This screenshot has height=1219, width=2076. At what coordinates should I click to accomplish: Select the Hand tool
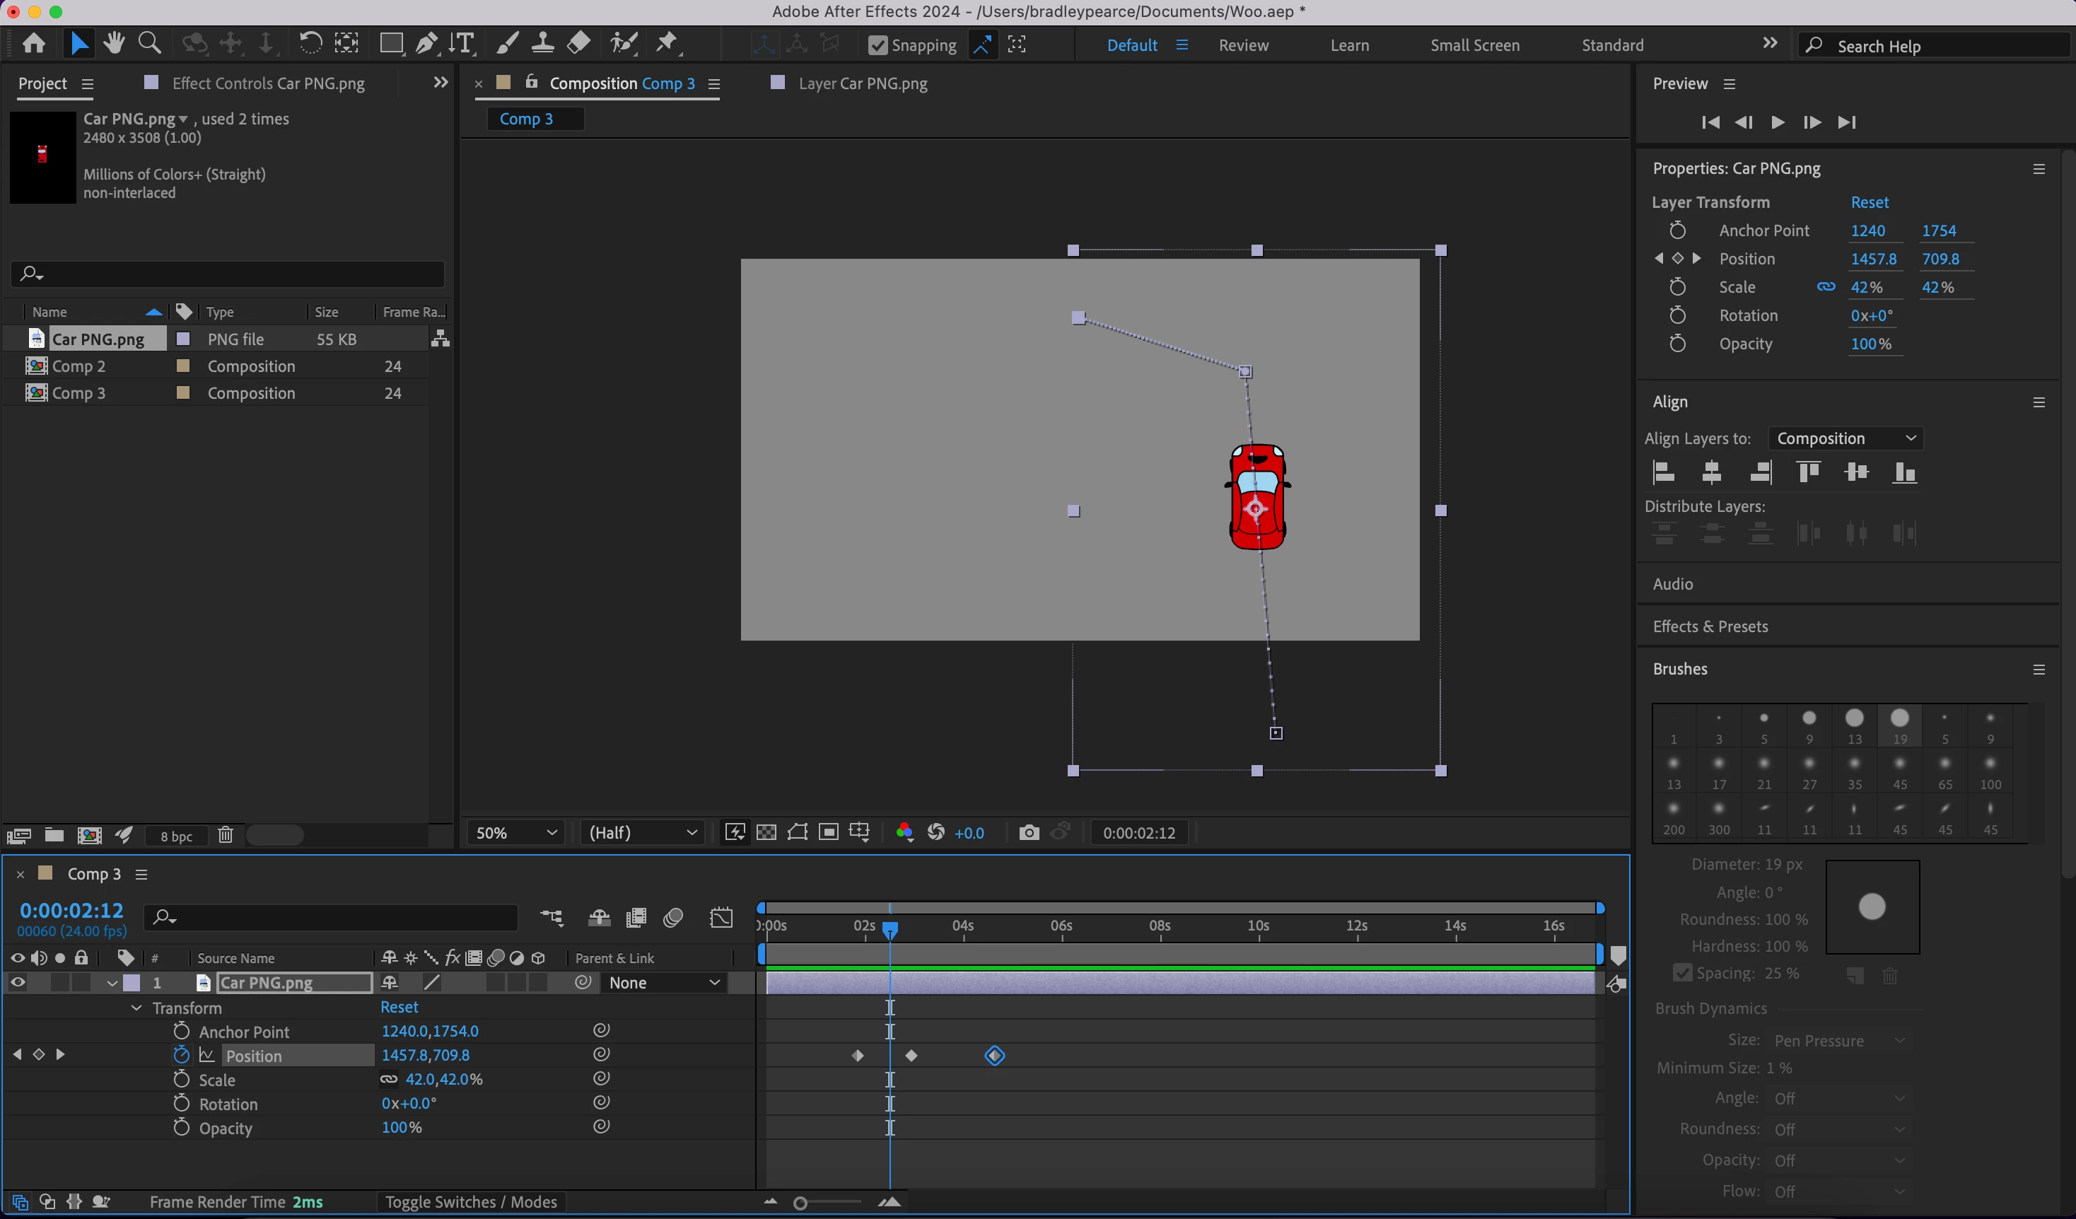(114, 43)
